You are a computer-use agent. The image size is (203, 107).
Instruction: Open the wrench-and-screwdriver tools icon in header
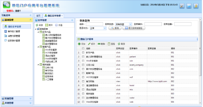point(182,6)
